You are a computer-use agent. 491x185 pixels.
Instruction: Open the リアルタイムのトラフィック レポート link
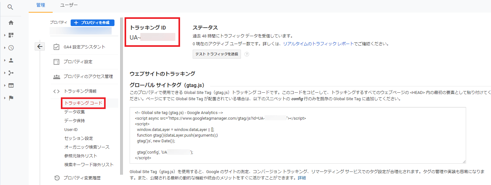pyautogui.click(x=318, y=44)
